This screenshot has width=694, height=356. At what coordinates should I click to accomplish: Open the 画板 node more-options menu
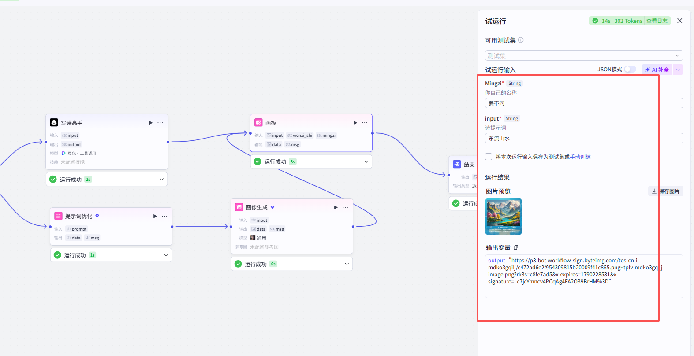pos(365,123)
